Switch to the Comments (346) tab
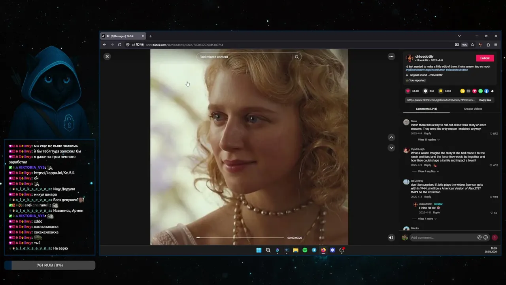 pos(426,109)
